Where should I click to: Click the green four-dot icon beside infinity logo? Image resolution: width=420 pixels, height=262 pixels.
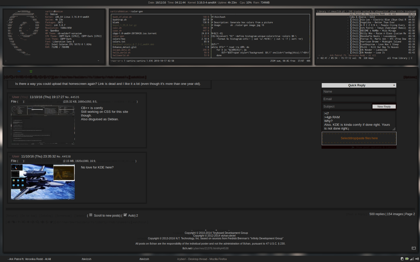click(x=31, y=71)
